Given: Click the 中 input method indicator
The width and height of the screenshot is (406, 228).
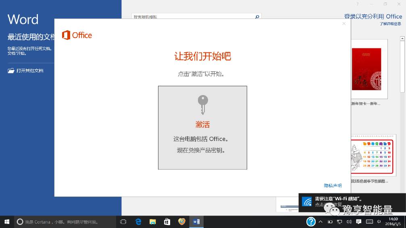Looking at the screenshot, I should coord(379,222).
